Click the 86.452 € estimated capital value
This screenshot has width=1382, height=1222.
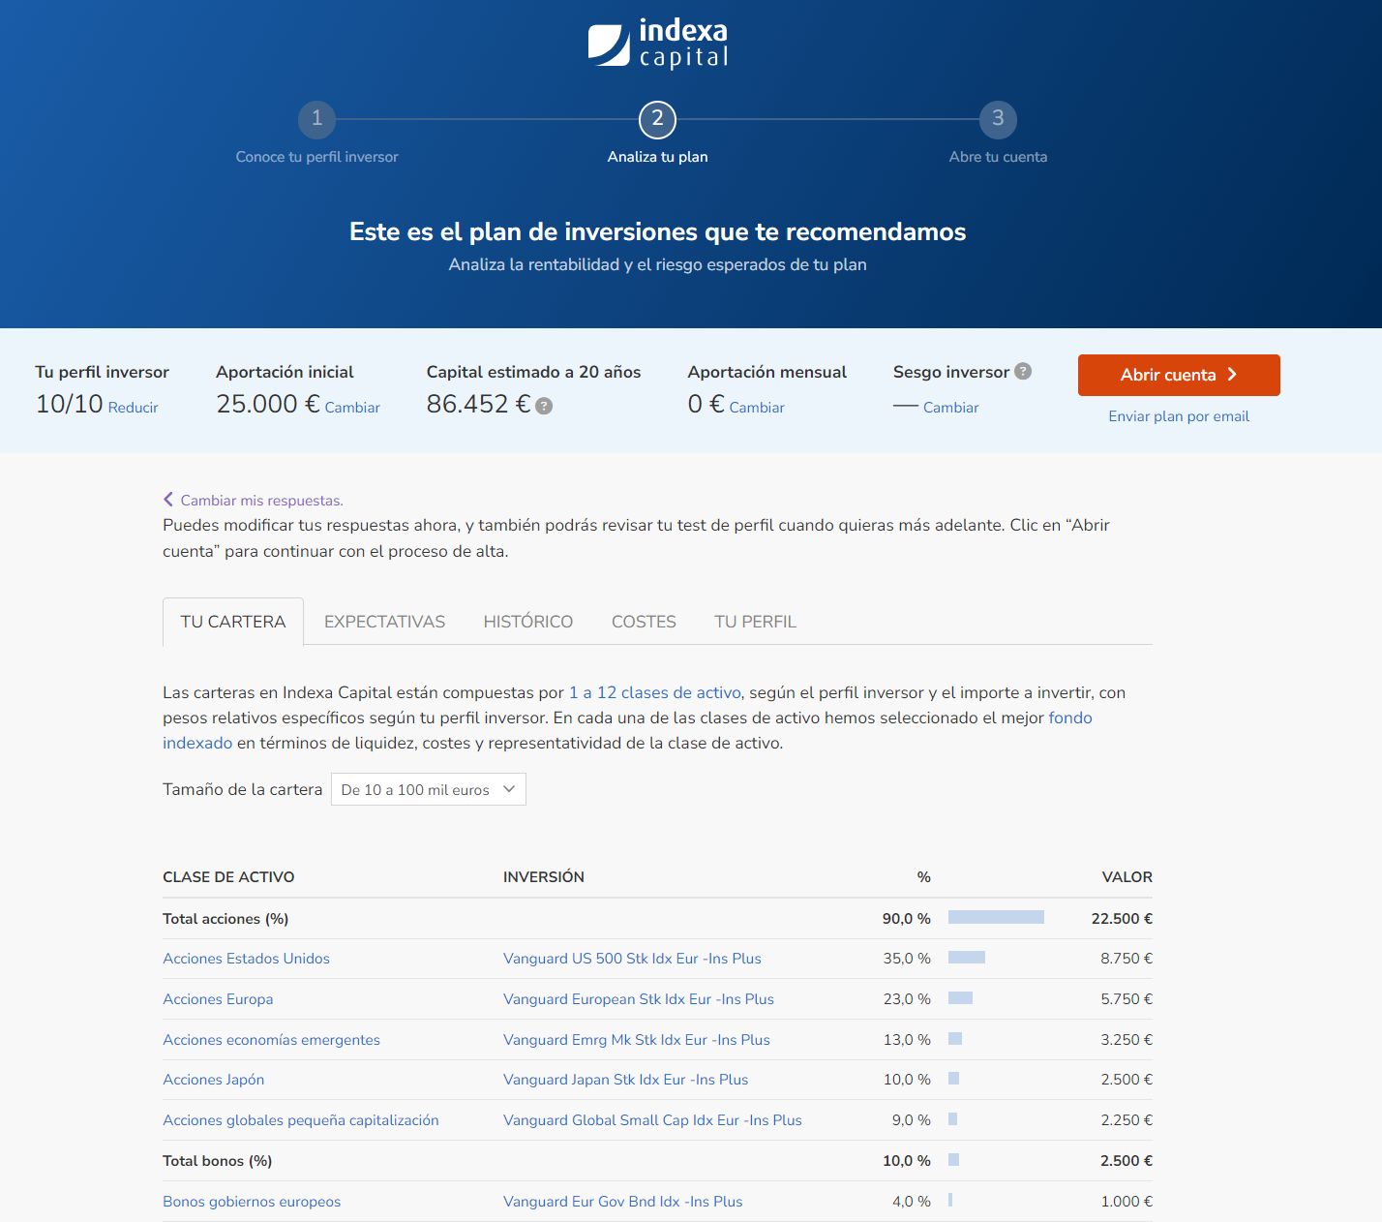[x=478, y=404]
